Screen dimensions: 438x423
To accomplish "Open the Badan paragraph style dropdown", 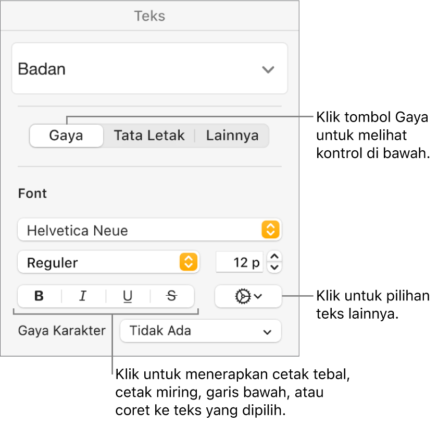I will click(149, 68).
